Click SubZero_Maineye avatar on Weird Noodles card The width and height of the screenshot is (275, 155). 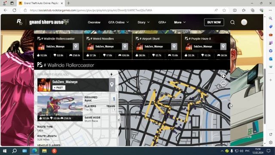(90, 46)
